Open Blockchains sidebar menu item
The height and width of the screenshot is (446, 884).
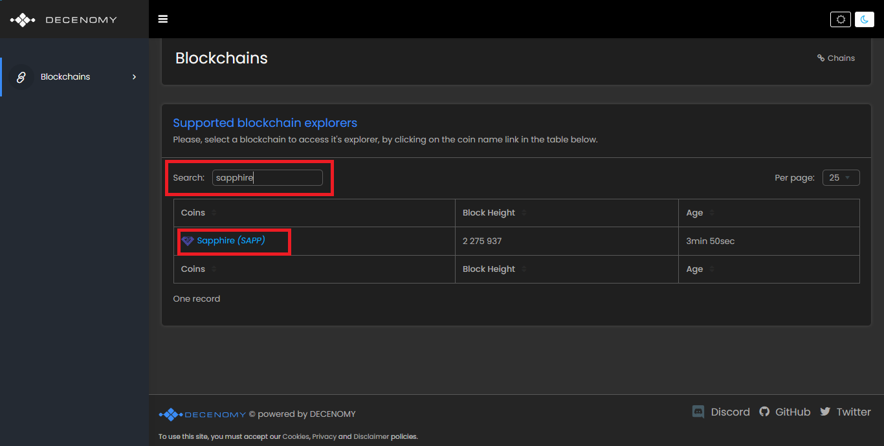(x=65, y=77)
